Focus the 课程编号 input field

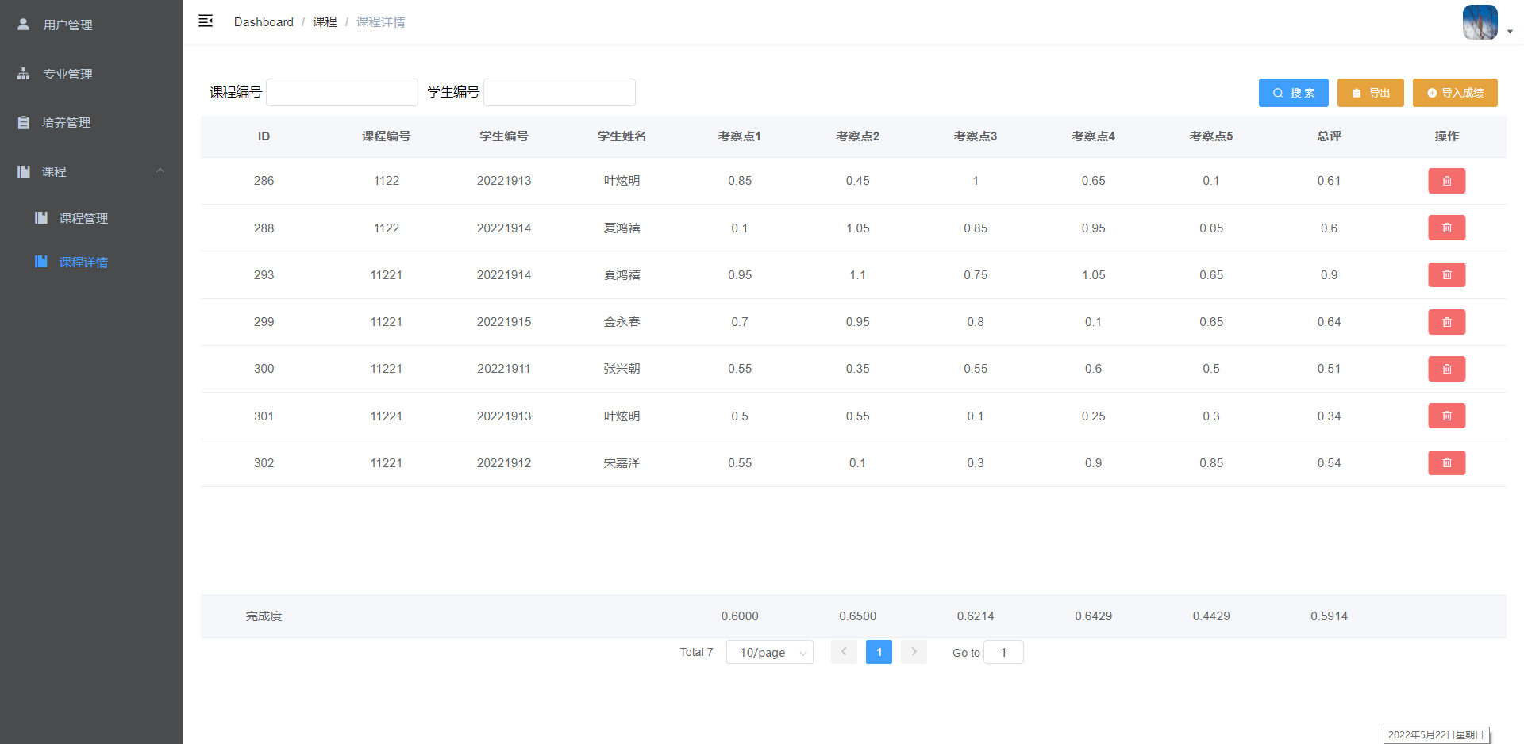click(342, 92)
